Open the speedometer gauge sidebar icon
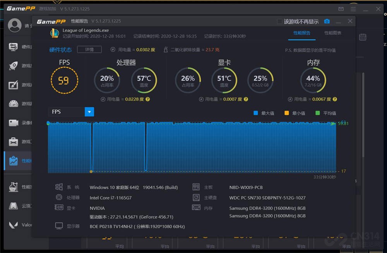Viewport: 387px width, 253px height. pyautogui.click(x=13, y=104)
